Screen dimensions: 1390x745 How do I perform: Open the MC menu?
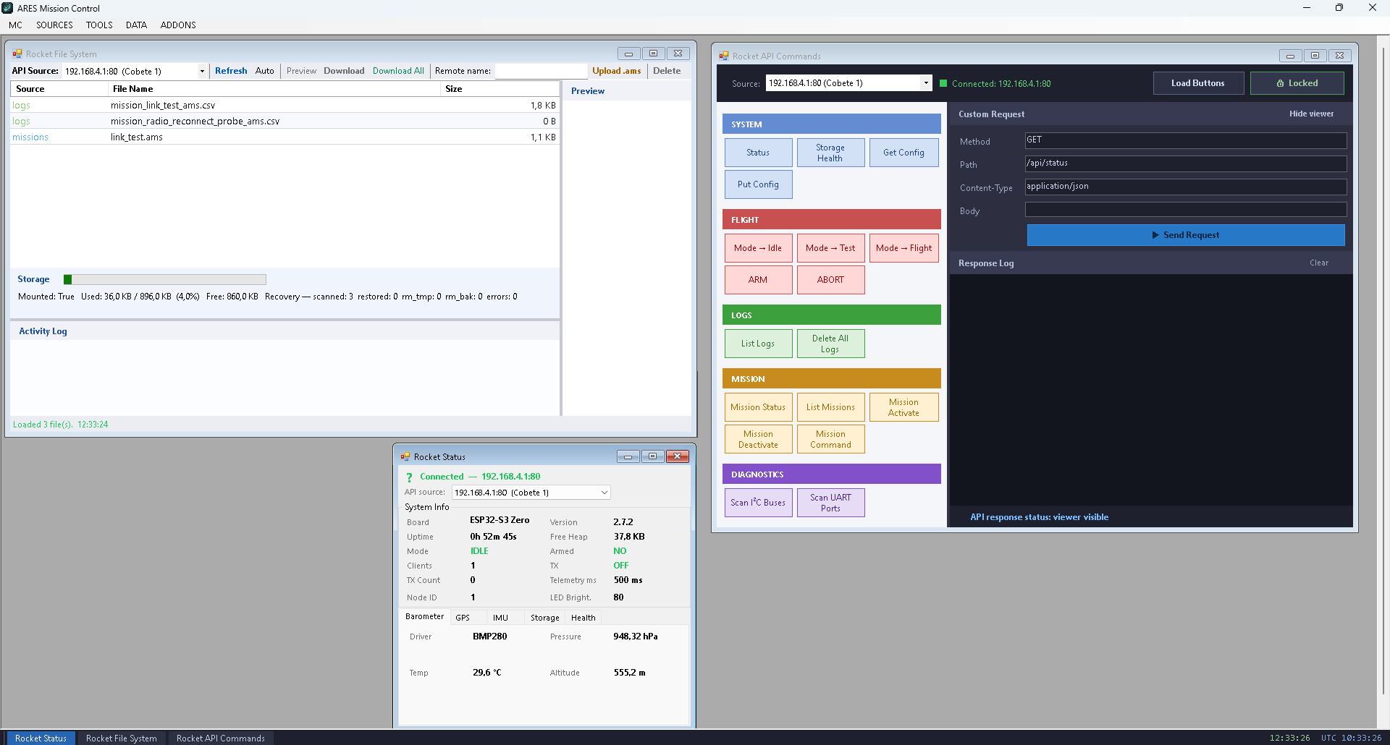point(15,25)
